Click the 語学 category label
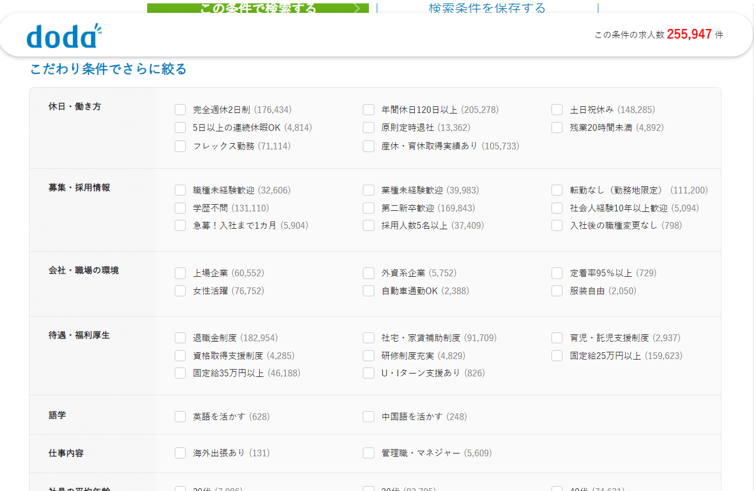 (57, 415)
